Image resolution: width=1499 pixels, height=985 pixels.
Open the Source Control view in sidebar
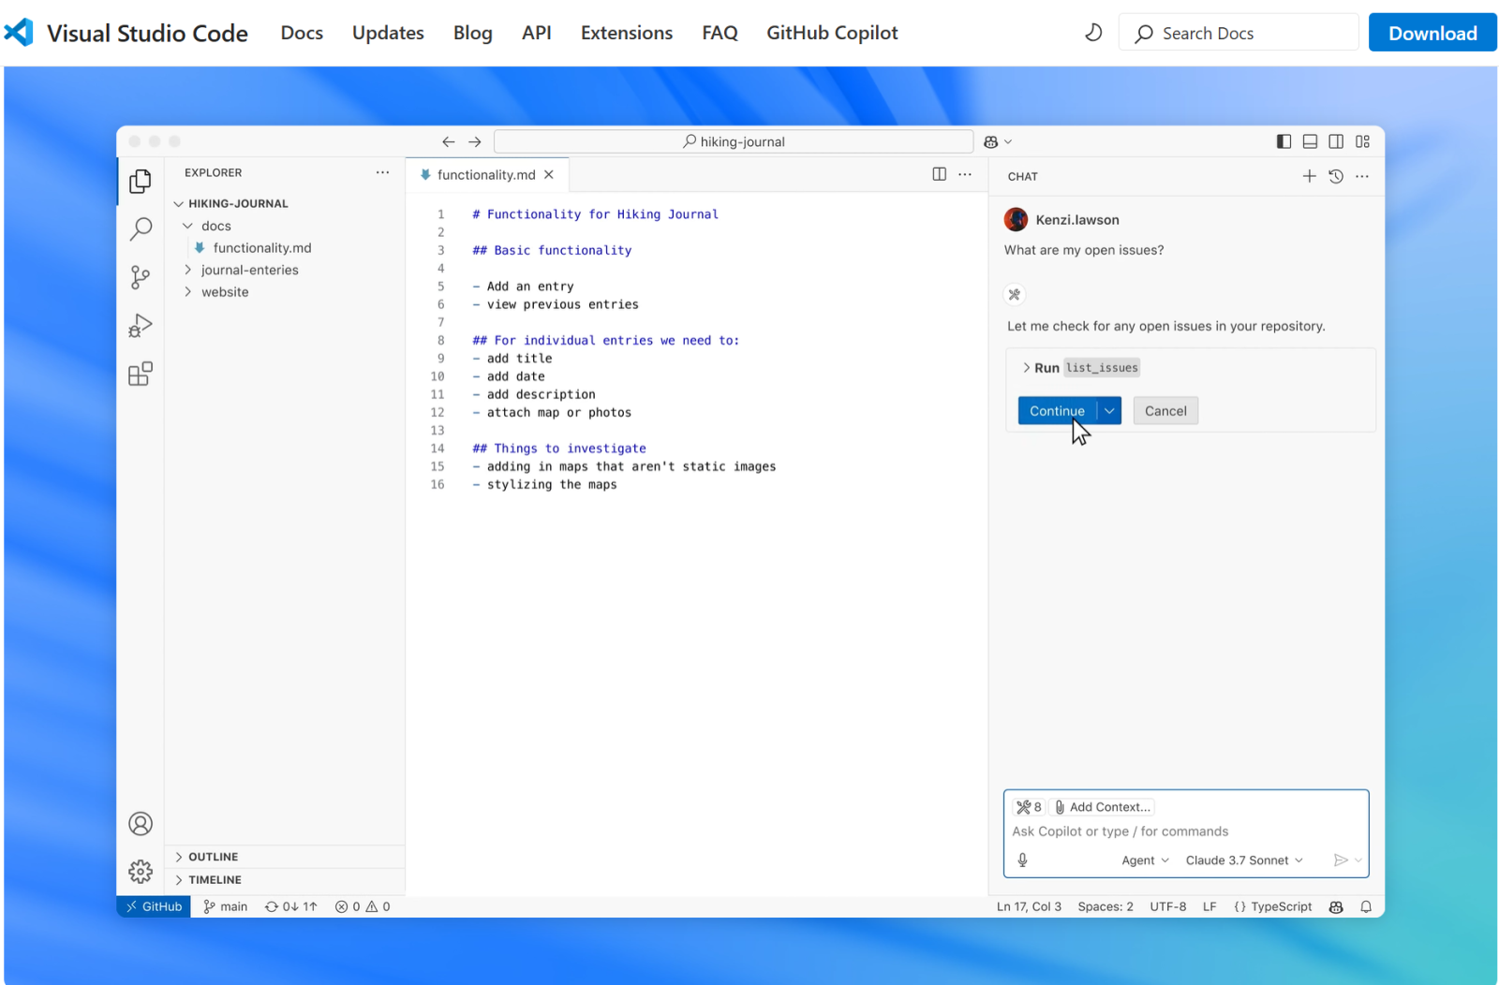pos(140,277)
